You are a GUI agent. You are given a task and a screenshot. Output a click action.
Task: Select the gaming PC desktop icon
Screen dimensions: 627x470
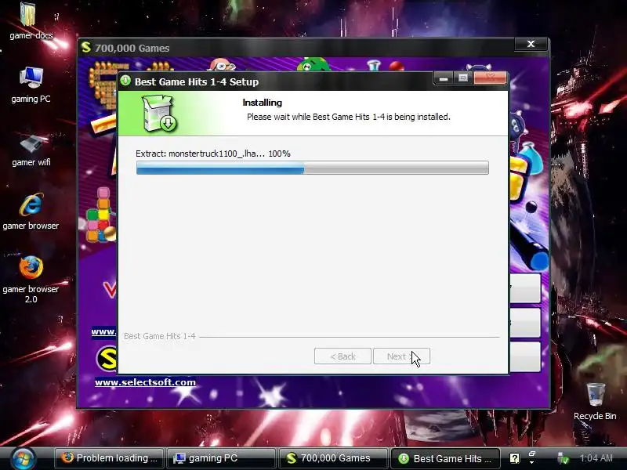[x=31, y=85]
